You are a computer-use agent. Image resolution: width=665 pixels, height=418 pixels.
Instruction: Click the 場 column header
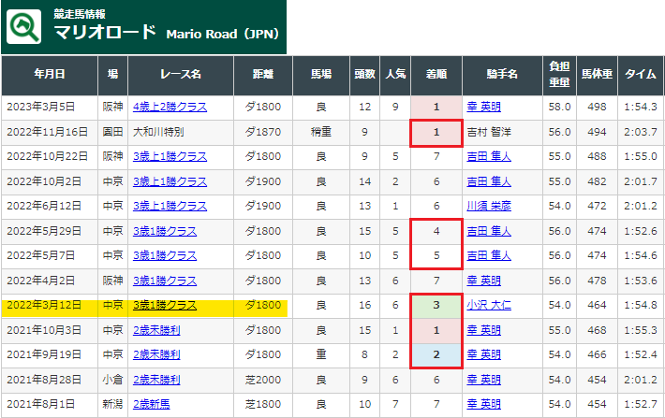point(112,75)
